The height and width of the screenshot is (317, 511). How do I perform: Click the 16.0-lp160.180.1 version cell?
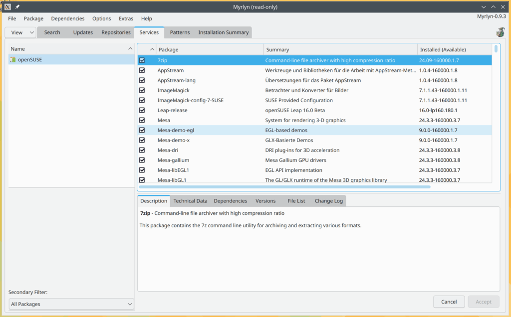click(438, 110)
